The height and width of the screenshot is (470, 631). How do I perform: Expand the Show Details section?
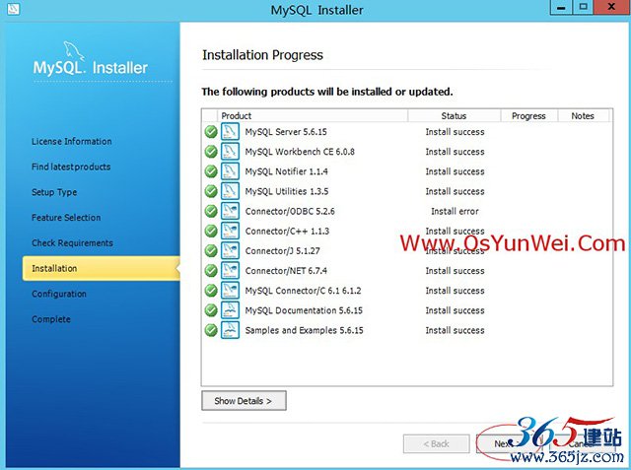tap(244, 400)
